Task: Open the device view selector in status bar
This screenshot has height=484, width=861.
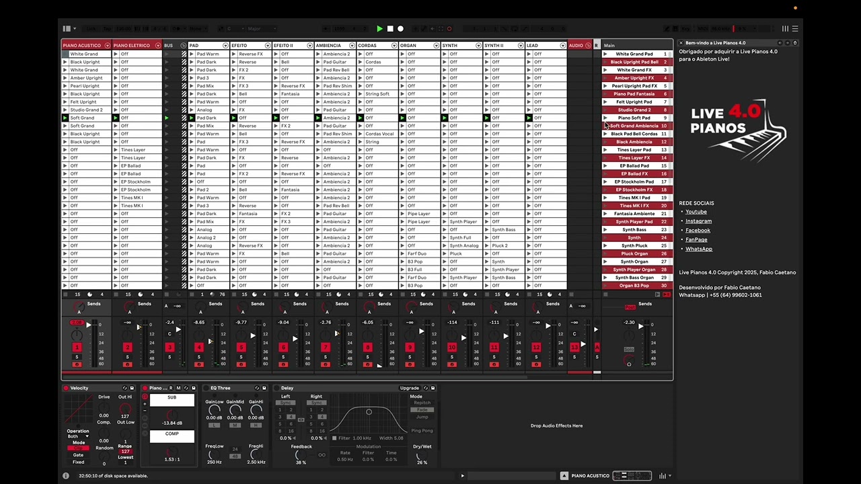Action: pyautogui.click(x=632, y=476)
